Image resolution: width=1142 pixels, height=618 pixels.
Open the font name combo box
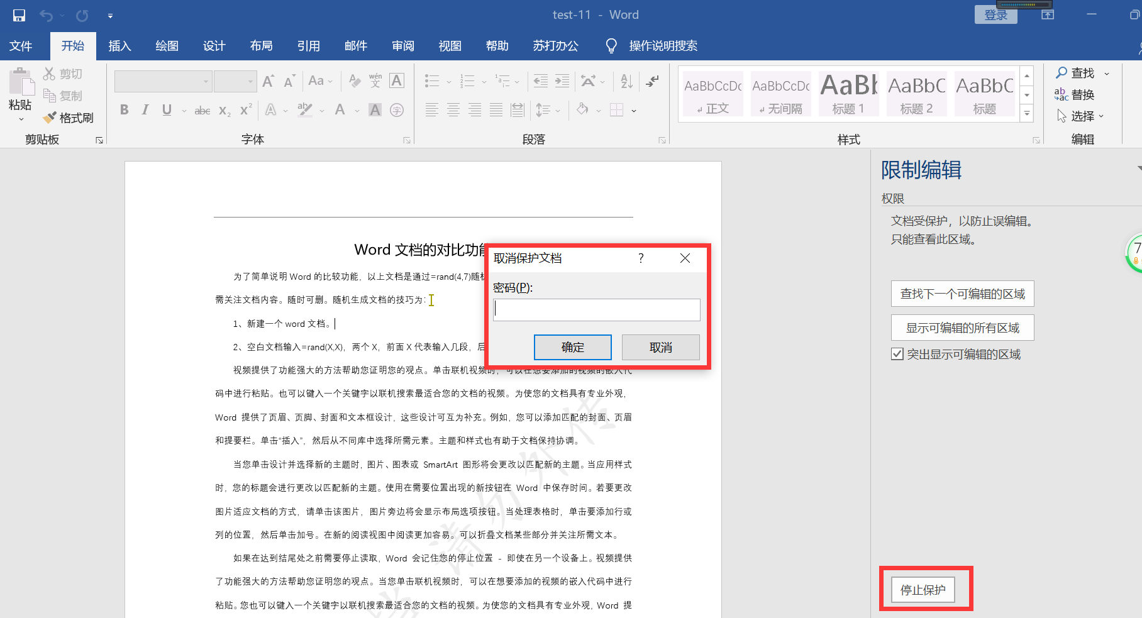point(163,81)
